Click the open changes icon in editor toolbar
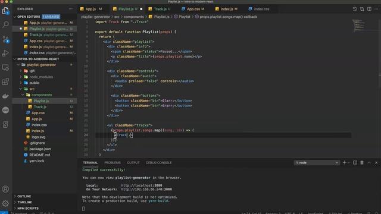 pyautogui.click(x=362, y=9)
